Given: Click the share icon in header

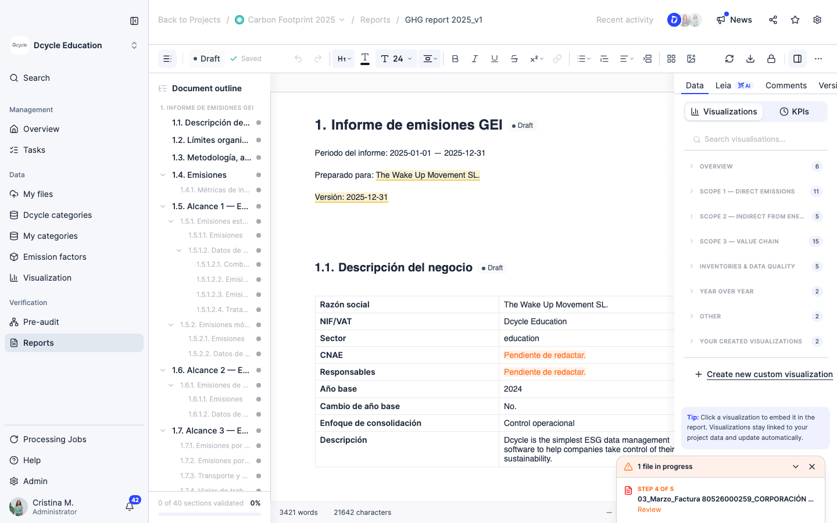Looking at the screenshot, I should coord(773,20).
